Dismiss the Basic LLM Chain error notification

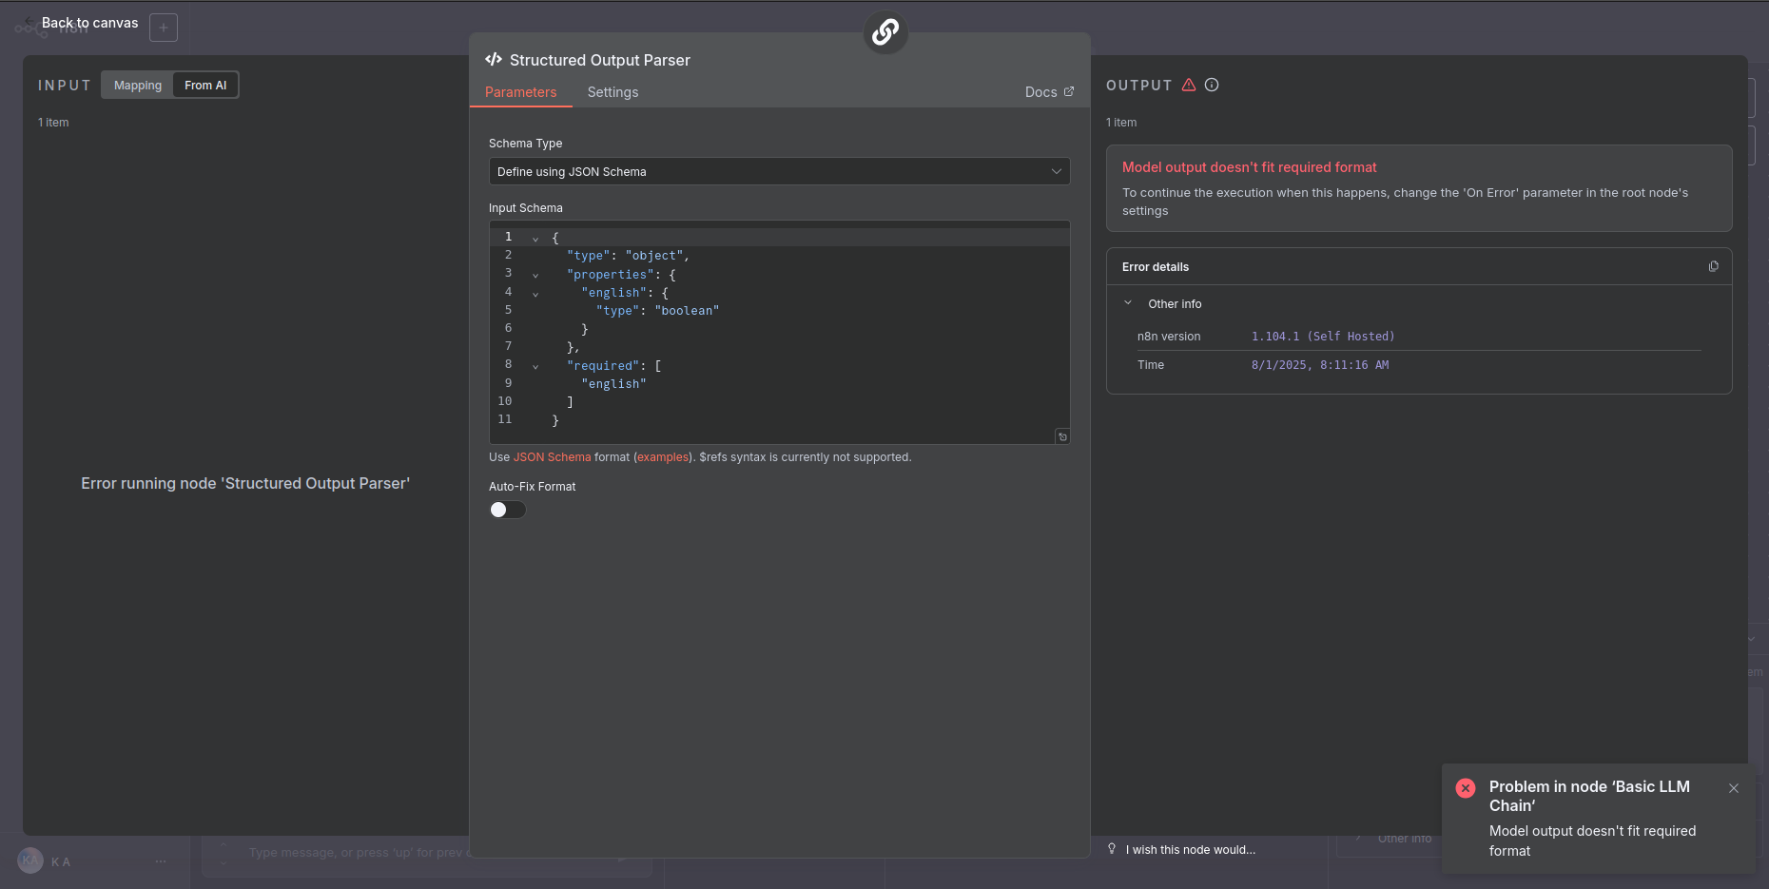point(1733,788)
